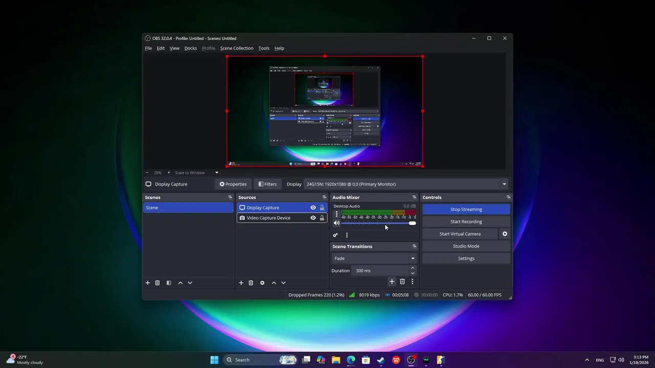Open Microsoft Edge from taskbar
655x368 pixels.
coord(351,360)
